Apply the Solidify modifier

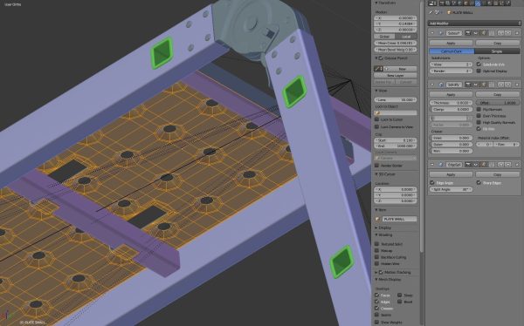[x=451, y=95]
